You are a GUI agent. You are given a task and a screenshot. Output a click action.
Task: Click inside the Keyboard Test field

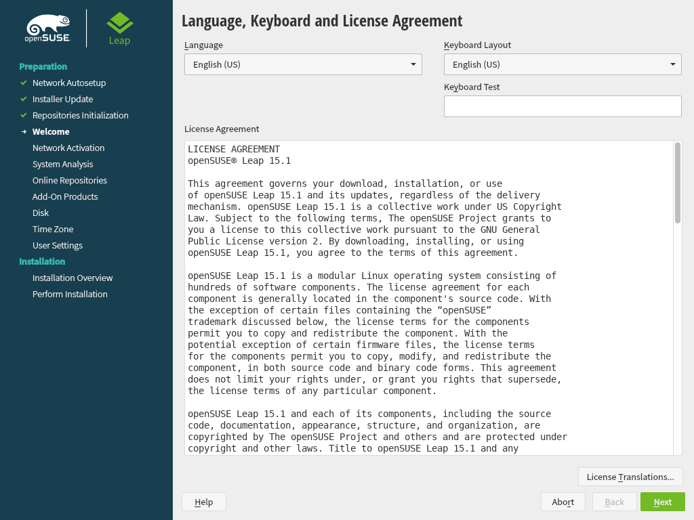[563, 106]
